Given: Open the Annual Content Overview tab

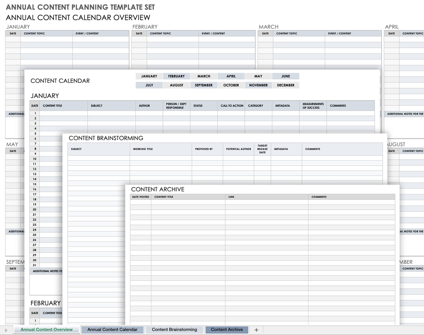Looking at the screenshot, I should [x=46, y=330].
